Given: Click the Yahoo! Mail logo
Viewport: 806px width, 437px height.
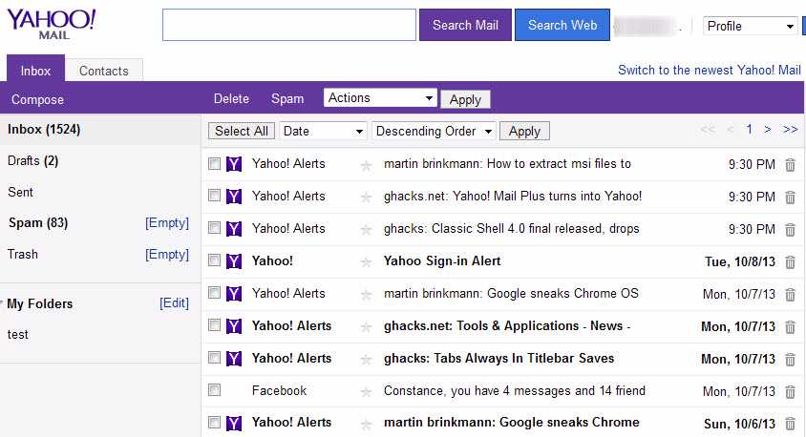Looking at the screenshot, I should click(x=51, y=24).
